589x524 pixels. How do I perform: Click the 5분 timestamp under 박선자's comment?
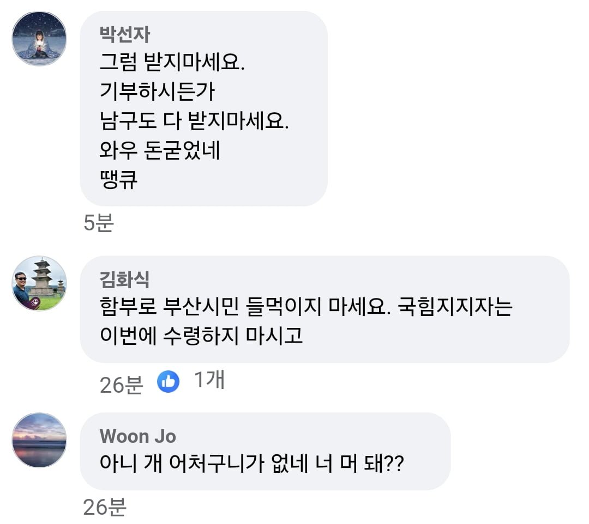tap(99, 223)
